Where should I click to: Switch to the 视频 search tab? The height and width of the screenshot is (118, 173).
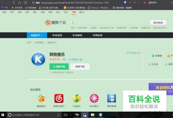(43, 12)
